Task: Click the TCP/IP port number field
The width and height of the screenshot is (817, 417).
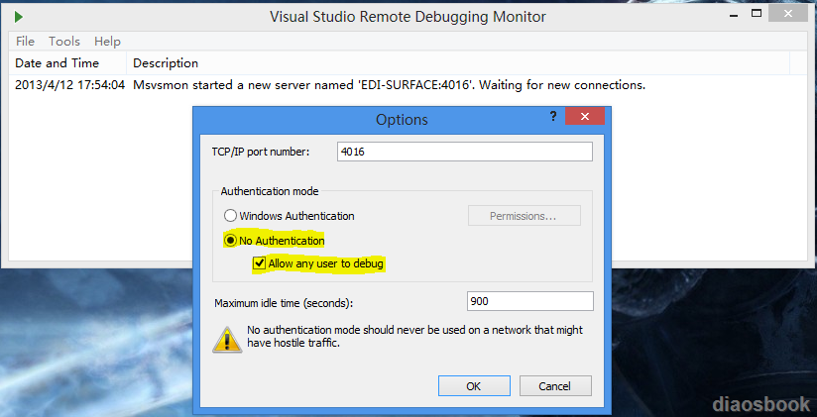Action: [465, 152]
